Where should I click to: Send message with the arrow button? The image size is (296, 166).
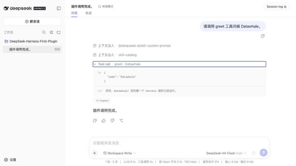point(264,153)
